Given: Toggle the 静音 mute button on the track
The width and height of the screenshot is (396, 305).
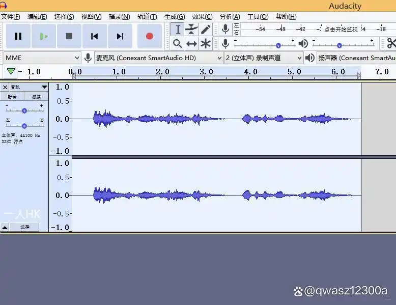Looking at the screenshot, I should pos(12,96).
